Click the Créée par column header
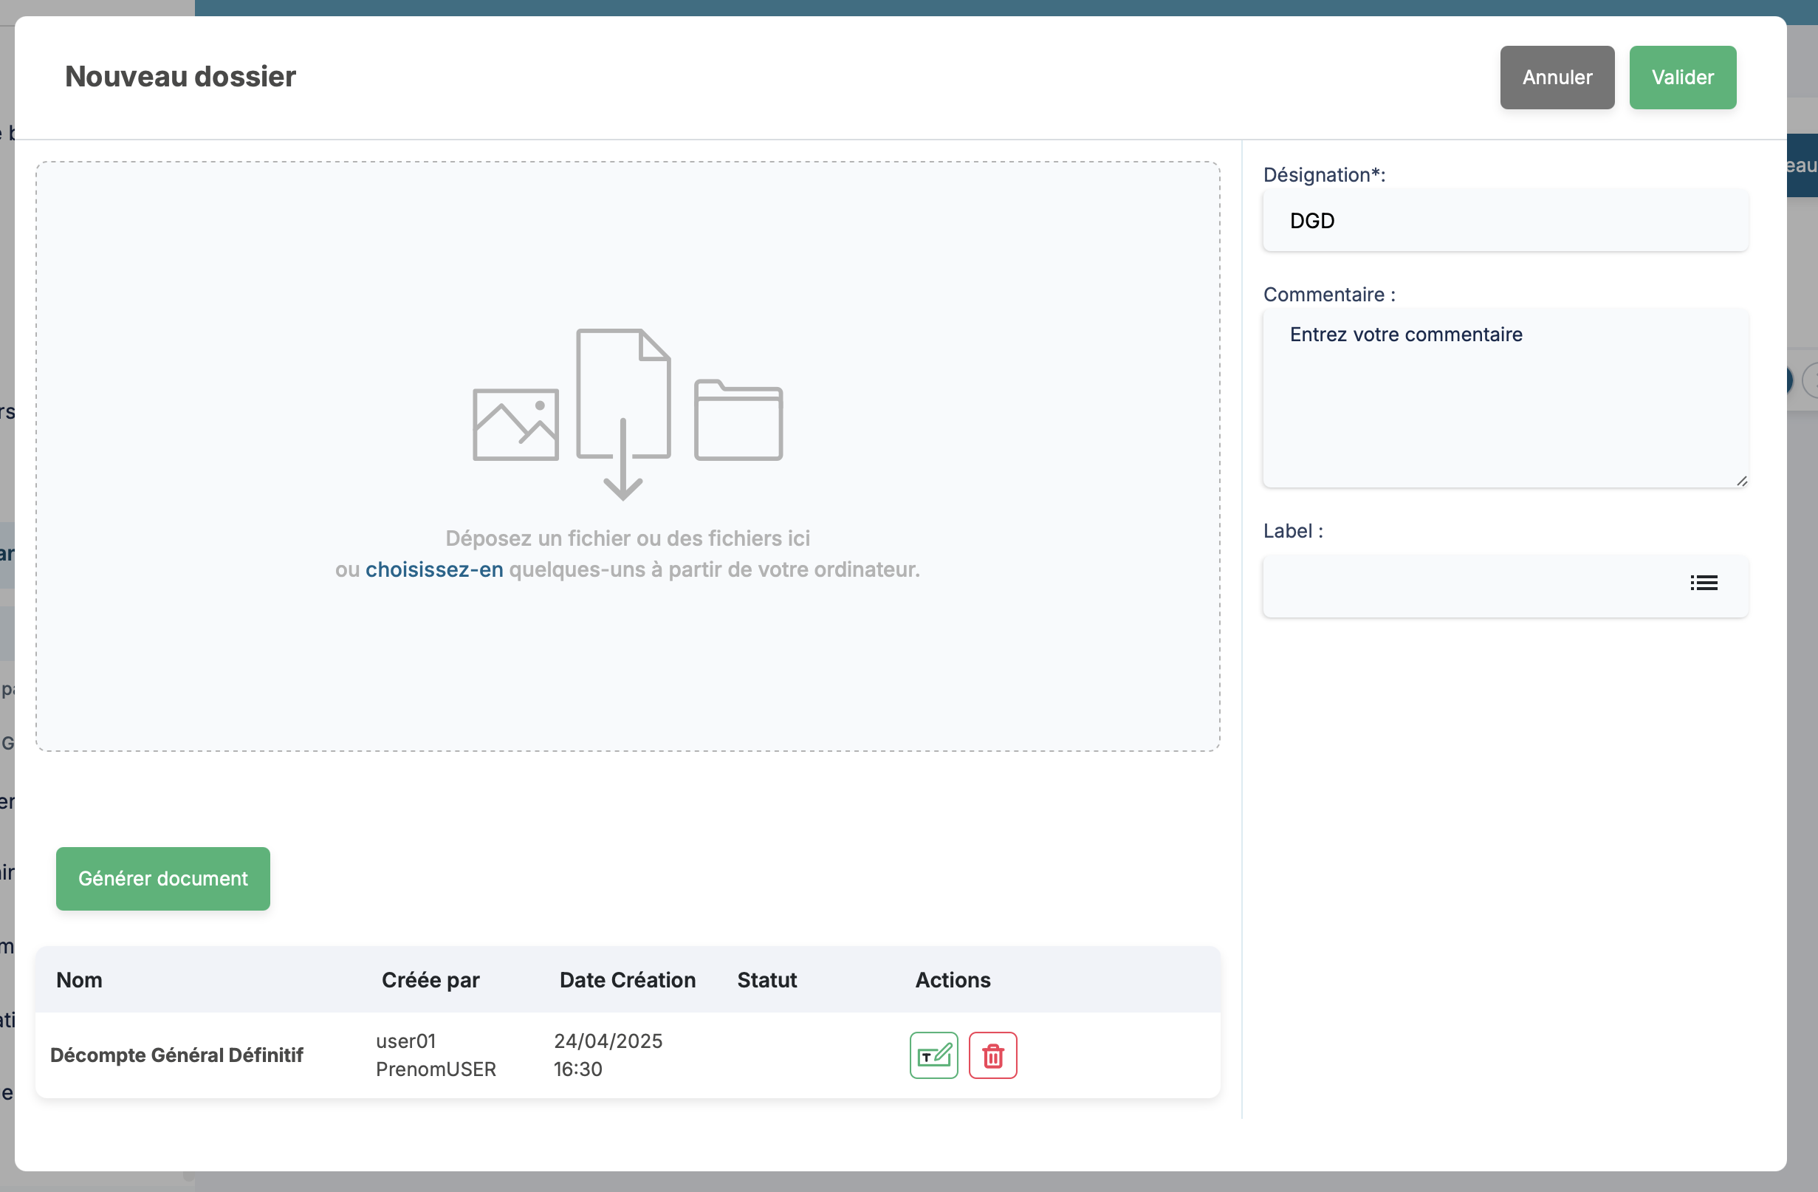Screen dimensions: 1818x1192 430,979
